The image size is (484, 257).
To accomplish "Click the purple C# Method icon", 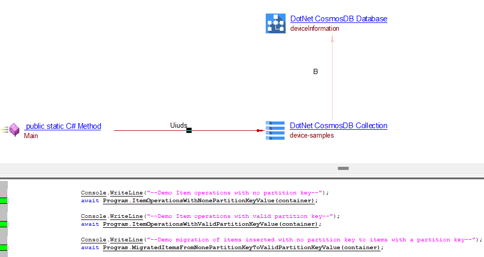I will [x=14, y=129].
